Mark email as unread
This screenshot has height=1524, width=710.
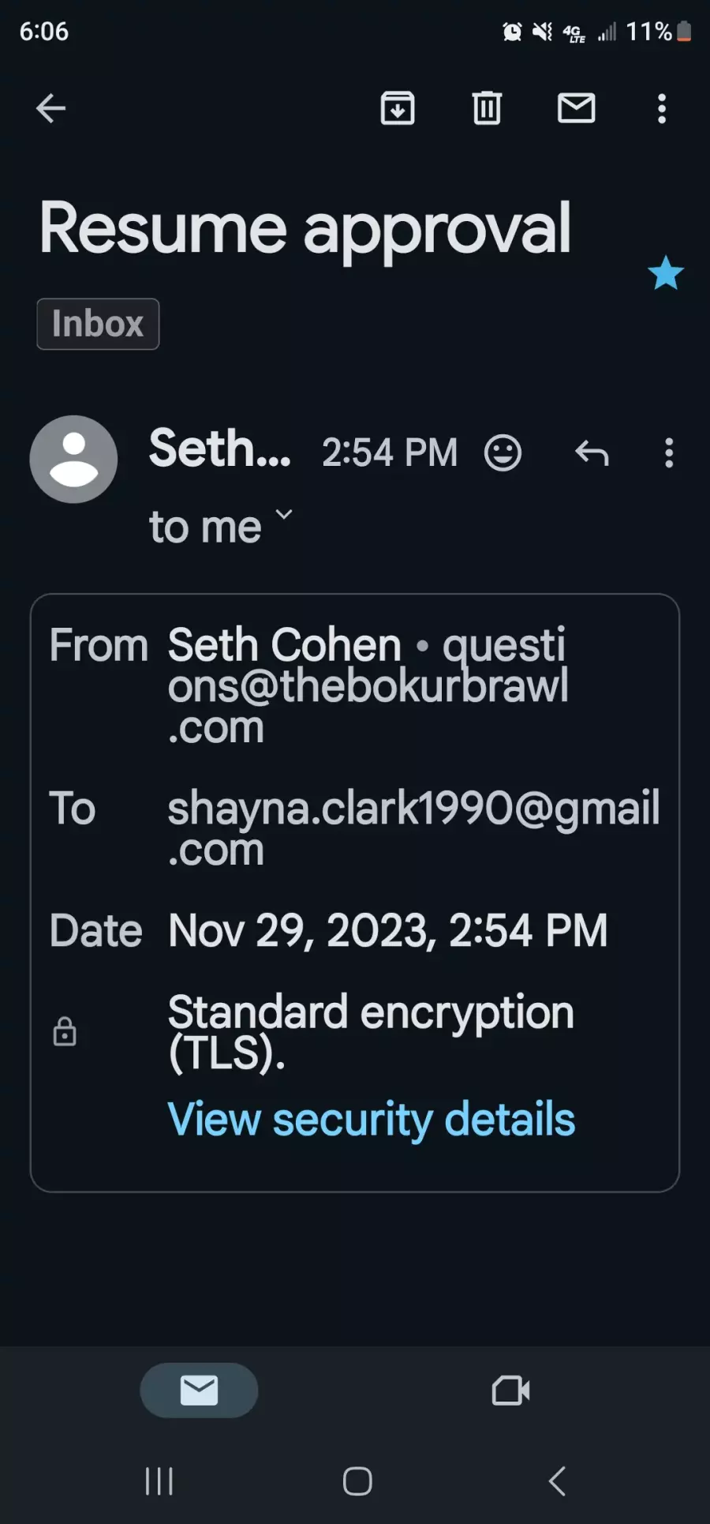(x=577, y=108)
